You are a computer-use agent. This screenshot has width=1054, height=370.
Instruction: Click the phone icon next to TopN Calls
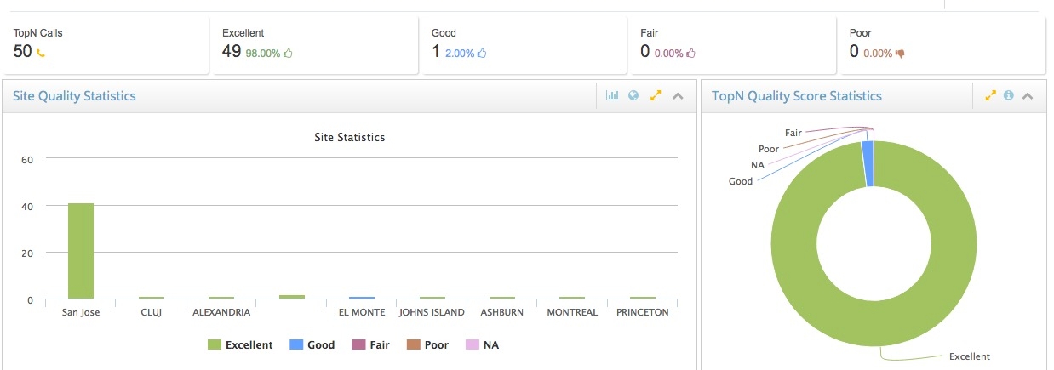click(x=41, y=53)
